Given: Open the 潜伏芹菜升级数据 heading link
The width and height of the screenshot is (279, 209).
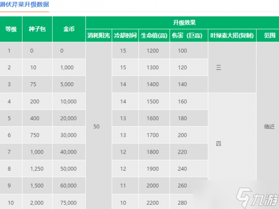Looking at the screenshot, I should click(x=24, y=4).
